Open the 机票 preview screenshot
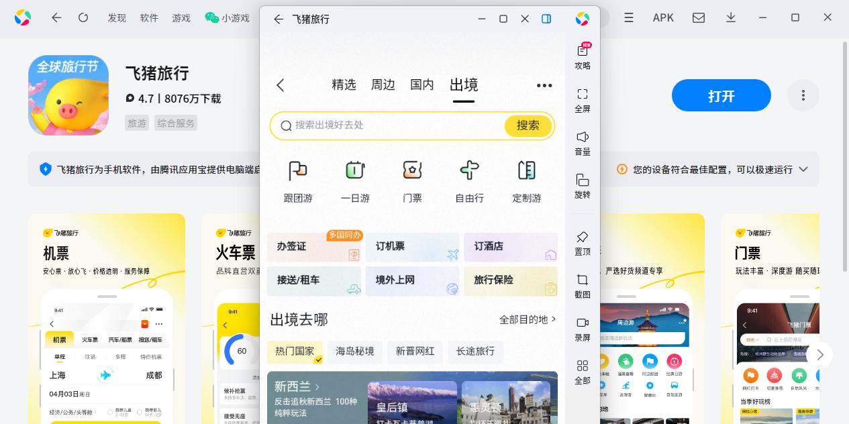The height and width of the screenshot is (424, 849). click(107, 319)
